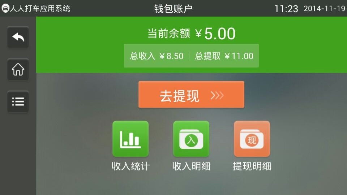Click the 人人打车应用系统 app name
The image size is (347, 195).
pyautogui.click(x=40, y=8)
